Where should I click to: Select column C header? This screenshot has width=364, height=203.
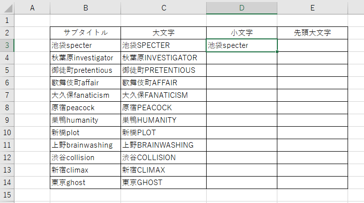[164, 8]
